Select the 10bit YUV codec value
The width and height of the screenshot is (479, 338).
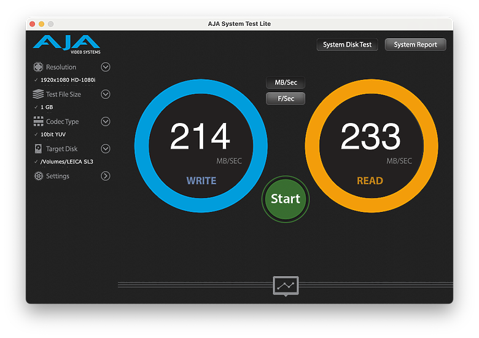53,134
